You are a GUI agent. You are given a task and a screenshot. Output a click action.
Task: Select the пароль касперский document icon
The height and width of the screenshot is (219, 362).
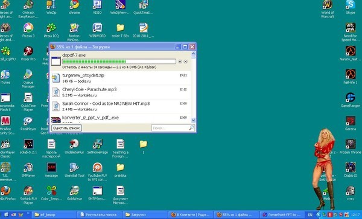pos(51,149)
